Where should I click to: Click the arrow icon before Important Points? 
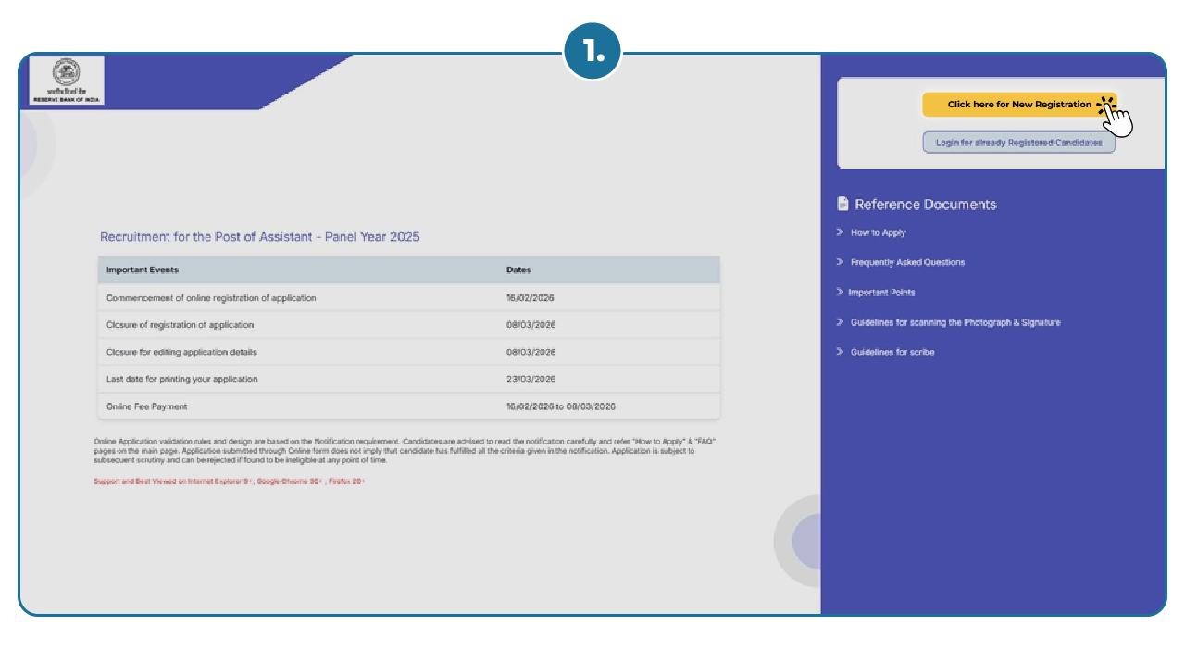(838, 292)
